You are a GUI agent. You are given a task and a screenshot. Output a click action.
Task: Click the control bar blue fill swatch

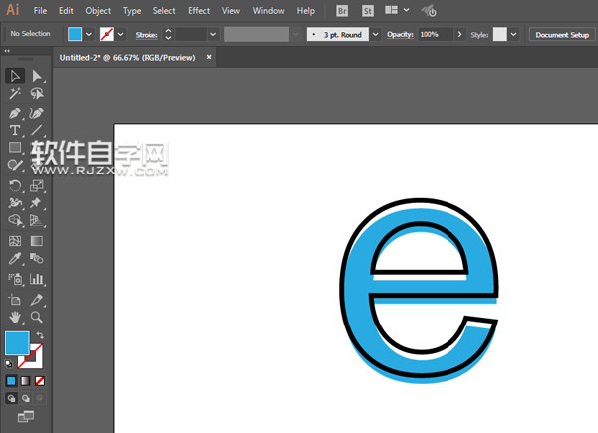pos(75,34)
